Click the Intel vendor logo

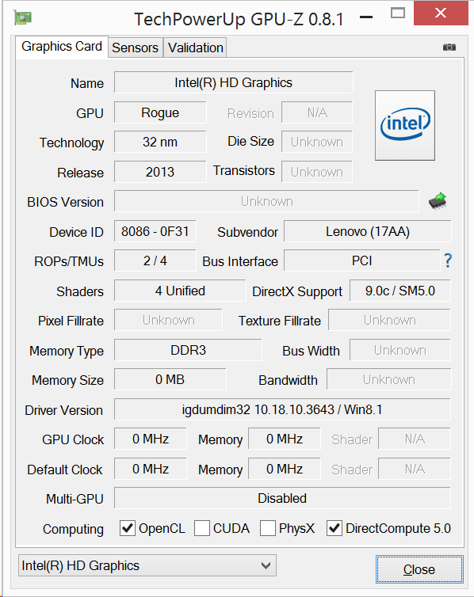pos(405,125)
